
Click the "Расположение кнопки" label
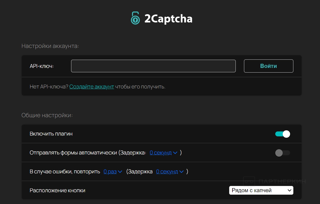coord(57,190)
